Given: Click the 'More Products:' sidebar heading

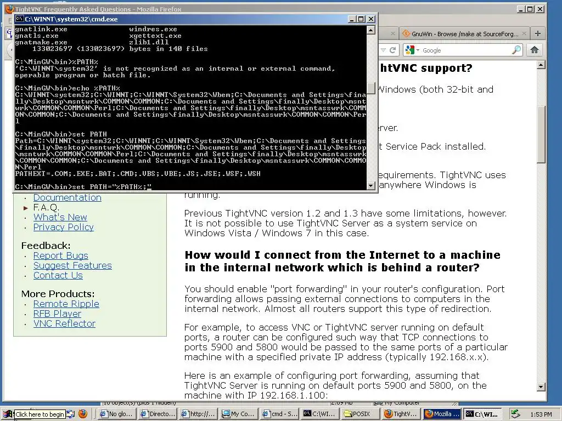Looking at the screenshot, I should point(58,294).
